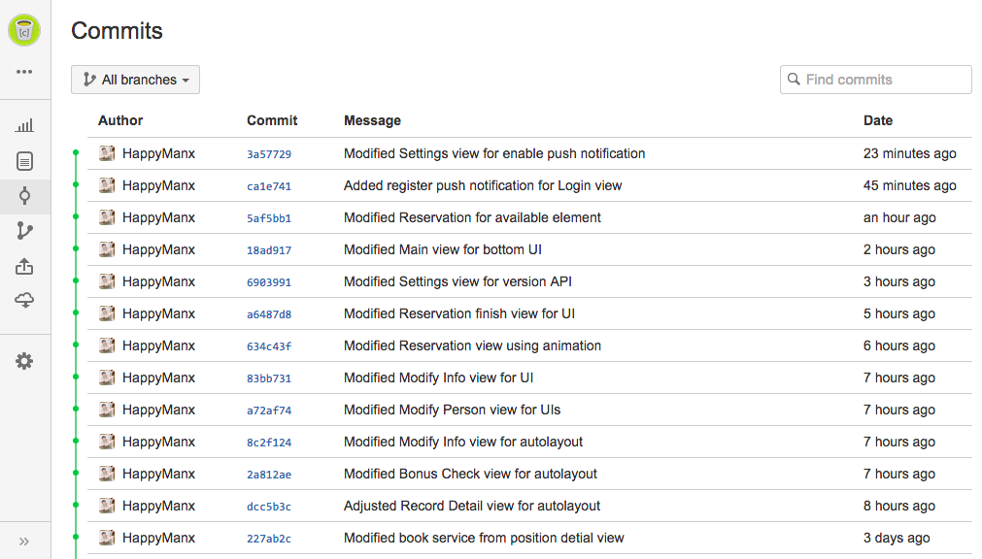The height and width of the screenshot is (559, 982).
Task: Open the three-dots more actions menu
Action: tap(24, 72)
